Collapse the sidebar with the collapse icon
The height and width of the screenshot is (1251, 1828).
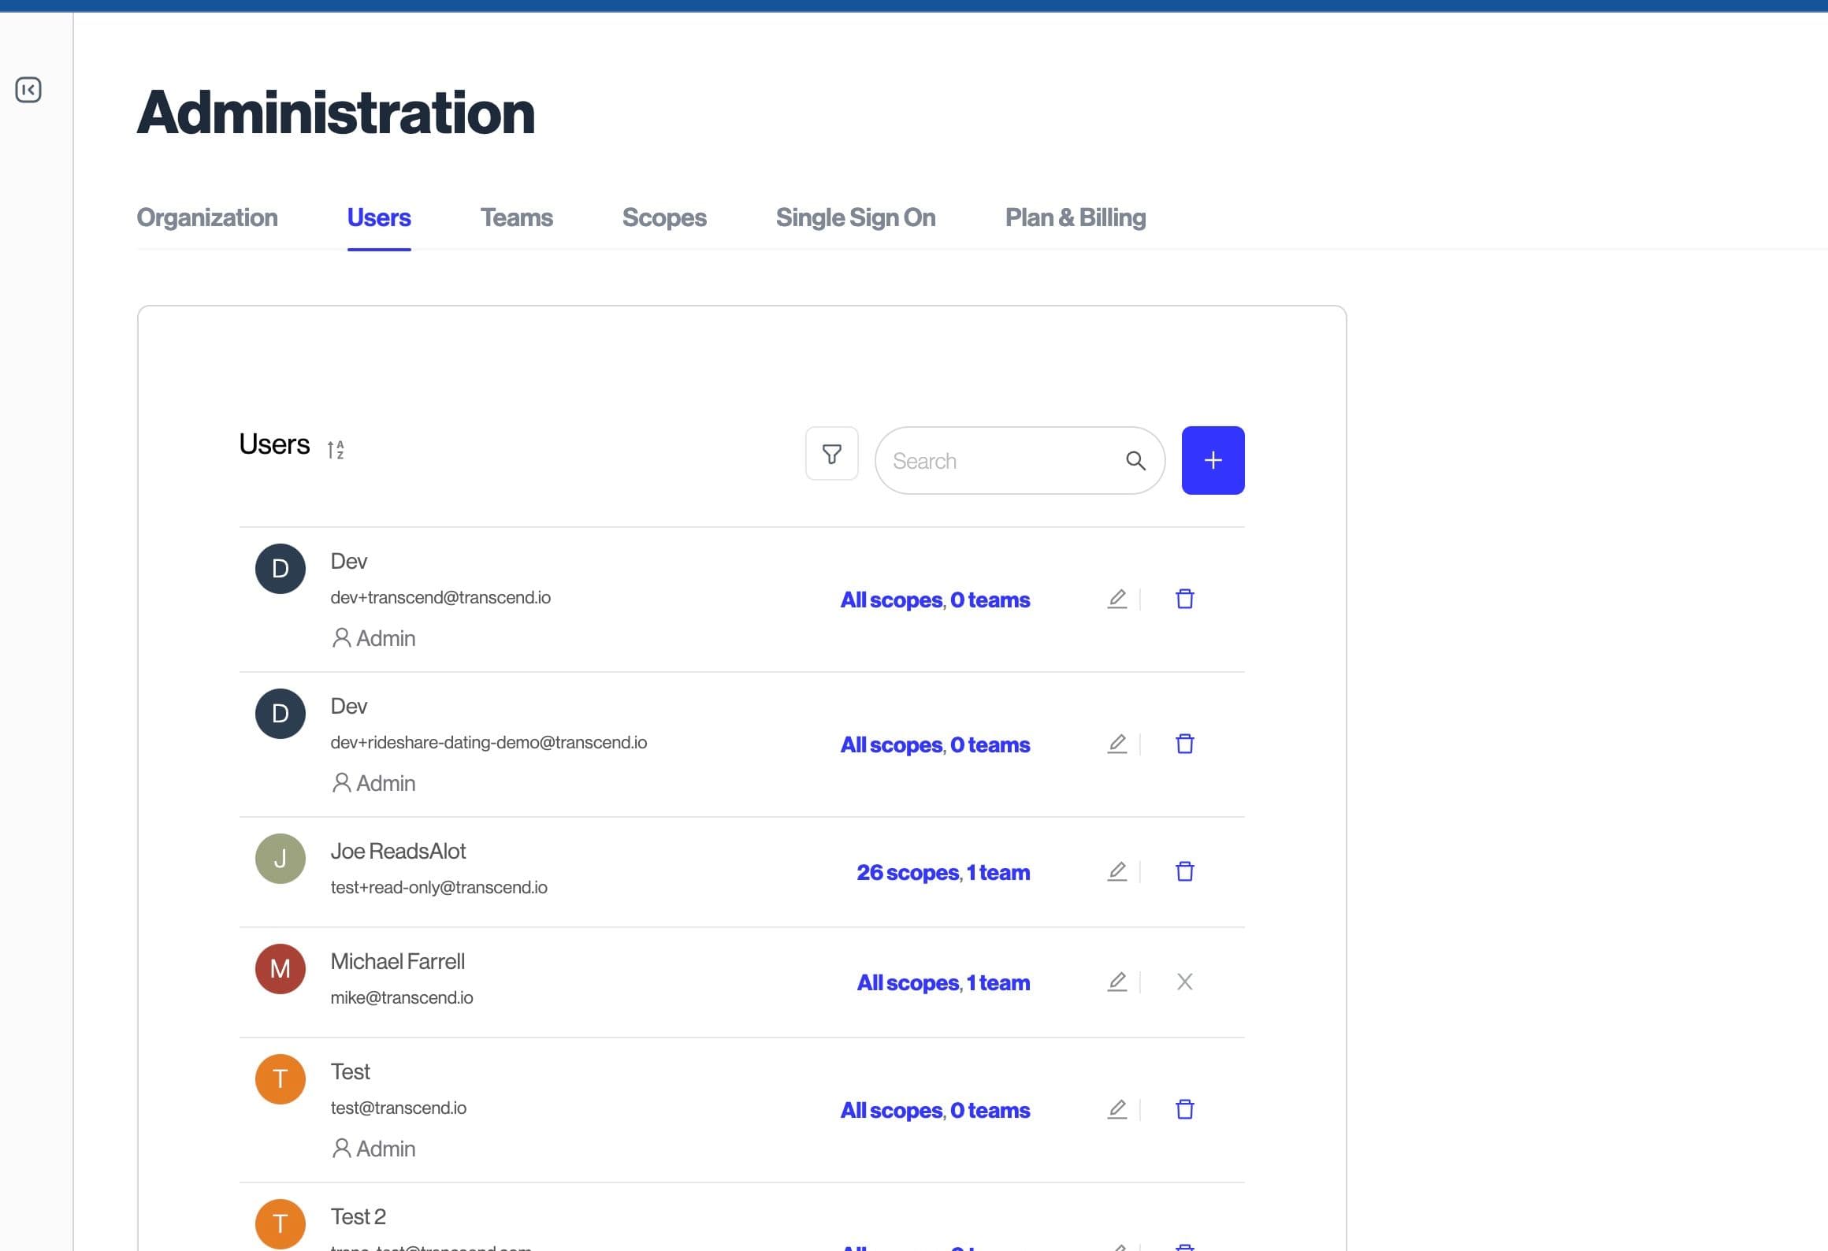pyautogui.click(x=28, y=90)
